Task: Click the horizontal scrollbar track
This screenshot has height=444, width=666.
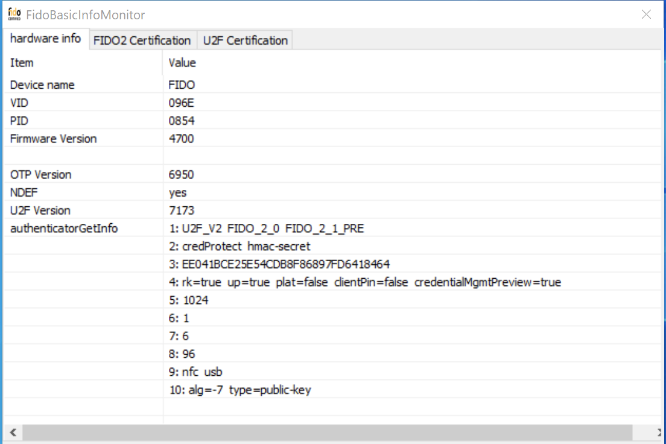Action: pyautogui.click(x=332, y=433)
